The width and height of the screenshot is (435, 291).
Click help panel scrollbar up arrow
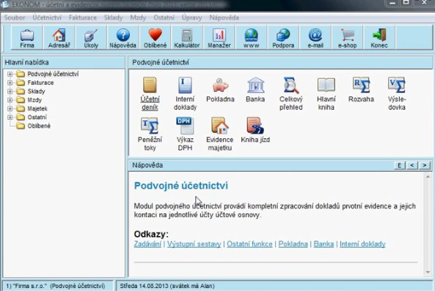click(428, 176)
